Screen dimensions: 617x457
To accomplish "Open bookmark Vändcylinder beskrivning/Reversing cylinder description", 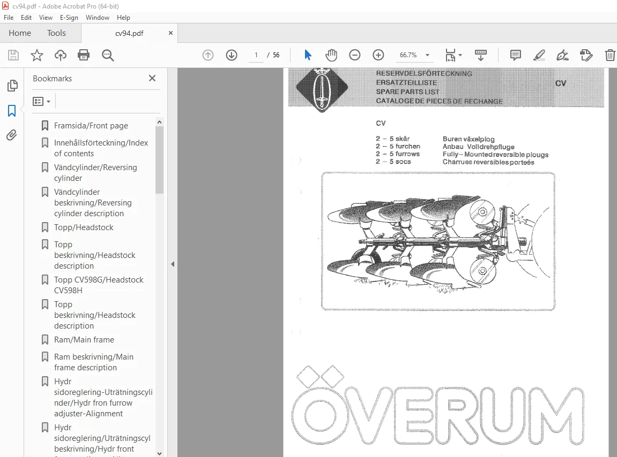I will [x=93, y=203].
